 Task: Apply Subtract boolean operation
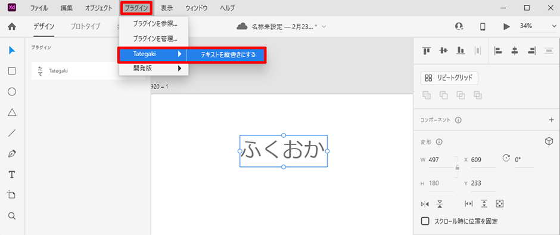(x=444, y=95)
